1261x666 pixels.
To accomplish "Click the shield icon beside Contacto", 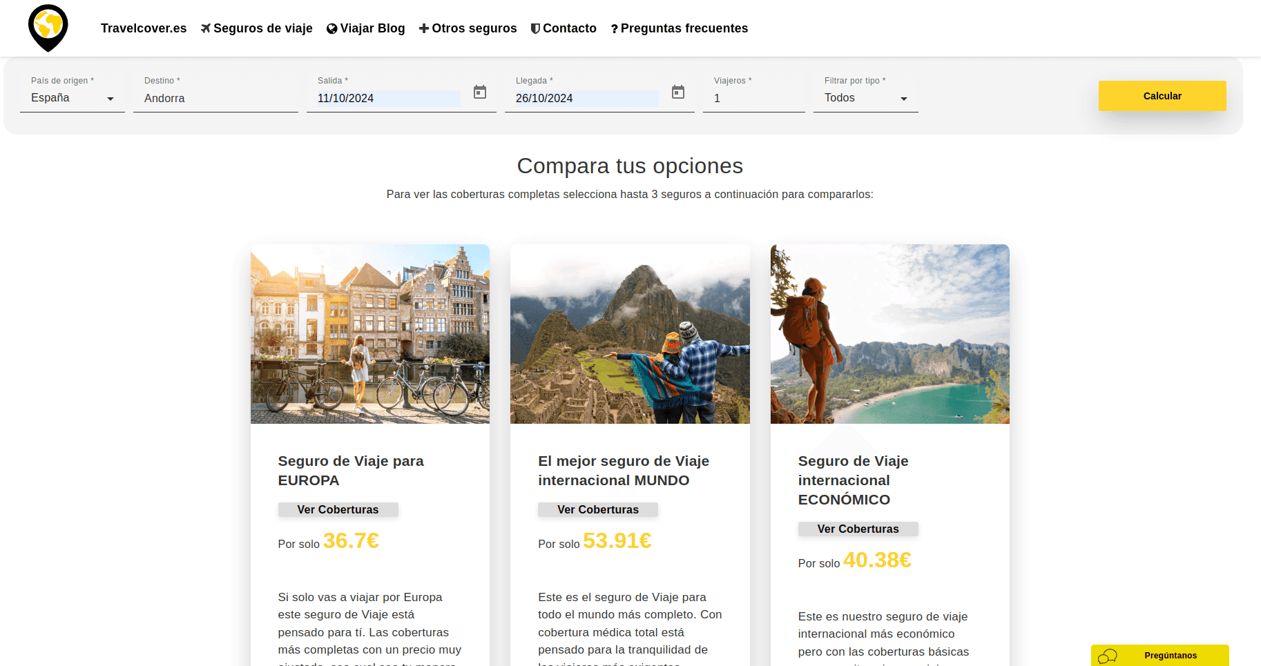I will (535, 28).
